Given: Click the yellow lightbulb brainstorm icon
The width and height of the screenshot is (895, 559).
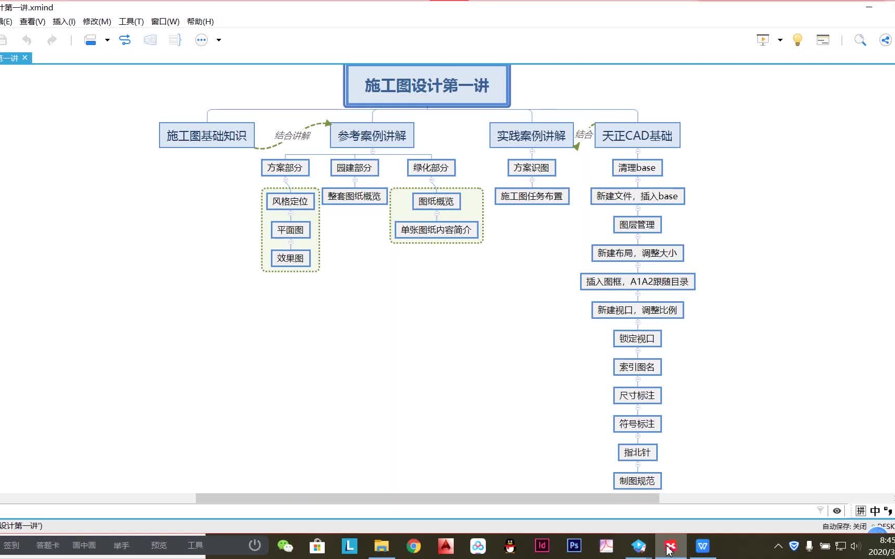Looking at the screenshot, I should coord(798,40).
